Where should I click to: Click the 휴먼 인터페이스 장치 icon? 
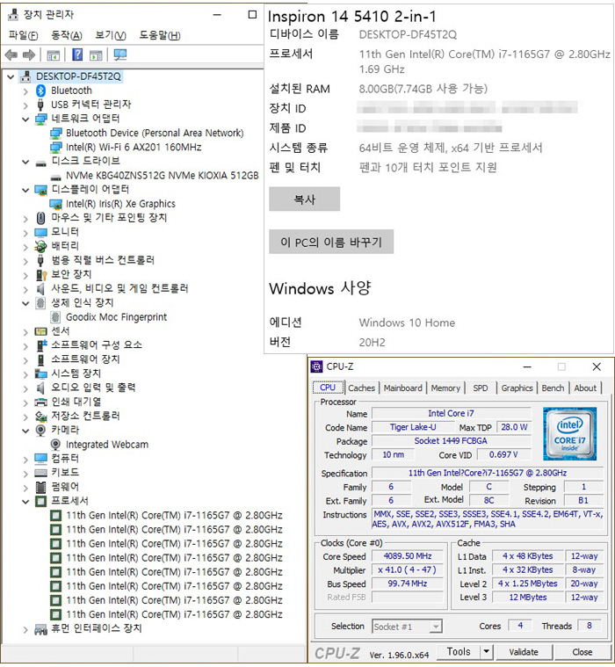click(x=40, y=628)
